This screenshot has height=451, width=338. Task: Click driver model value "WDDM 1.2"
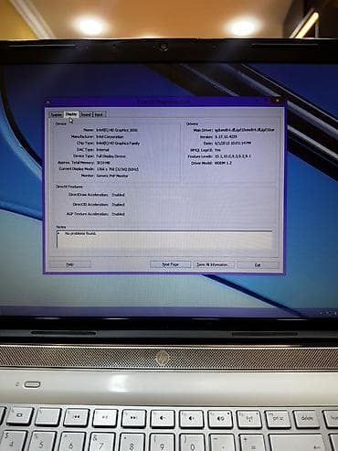tap(223, 163)
